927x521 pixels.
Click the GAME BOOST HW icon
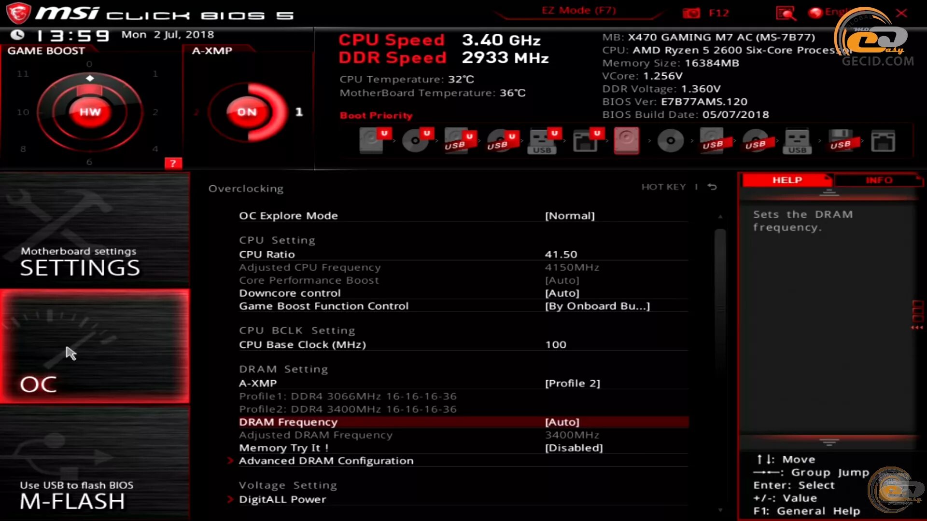[x=89, y=111]
